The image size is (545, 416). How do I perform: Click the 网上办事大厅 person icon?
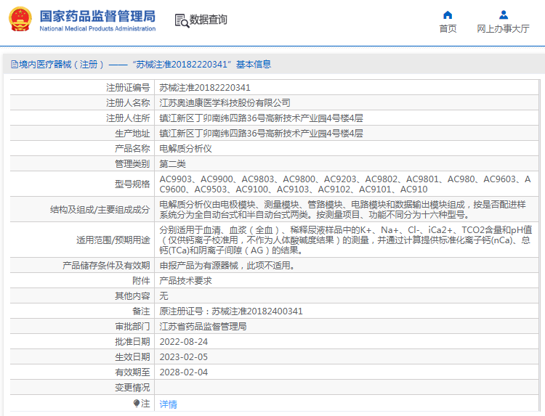pyautogui.click(x=503, y=15)
